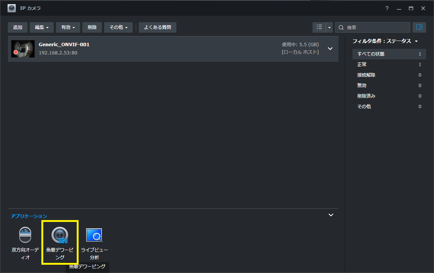Collapse the アプリケーション section

coord(331,215)
